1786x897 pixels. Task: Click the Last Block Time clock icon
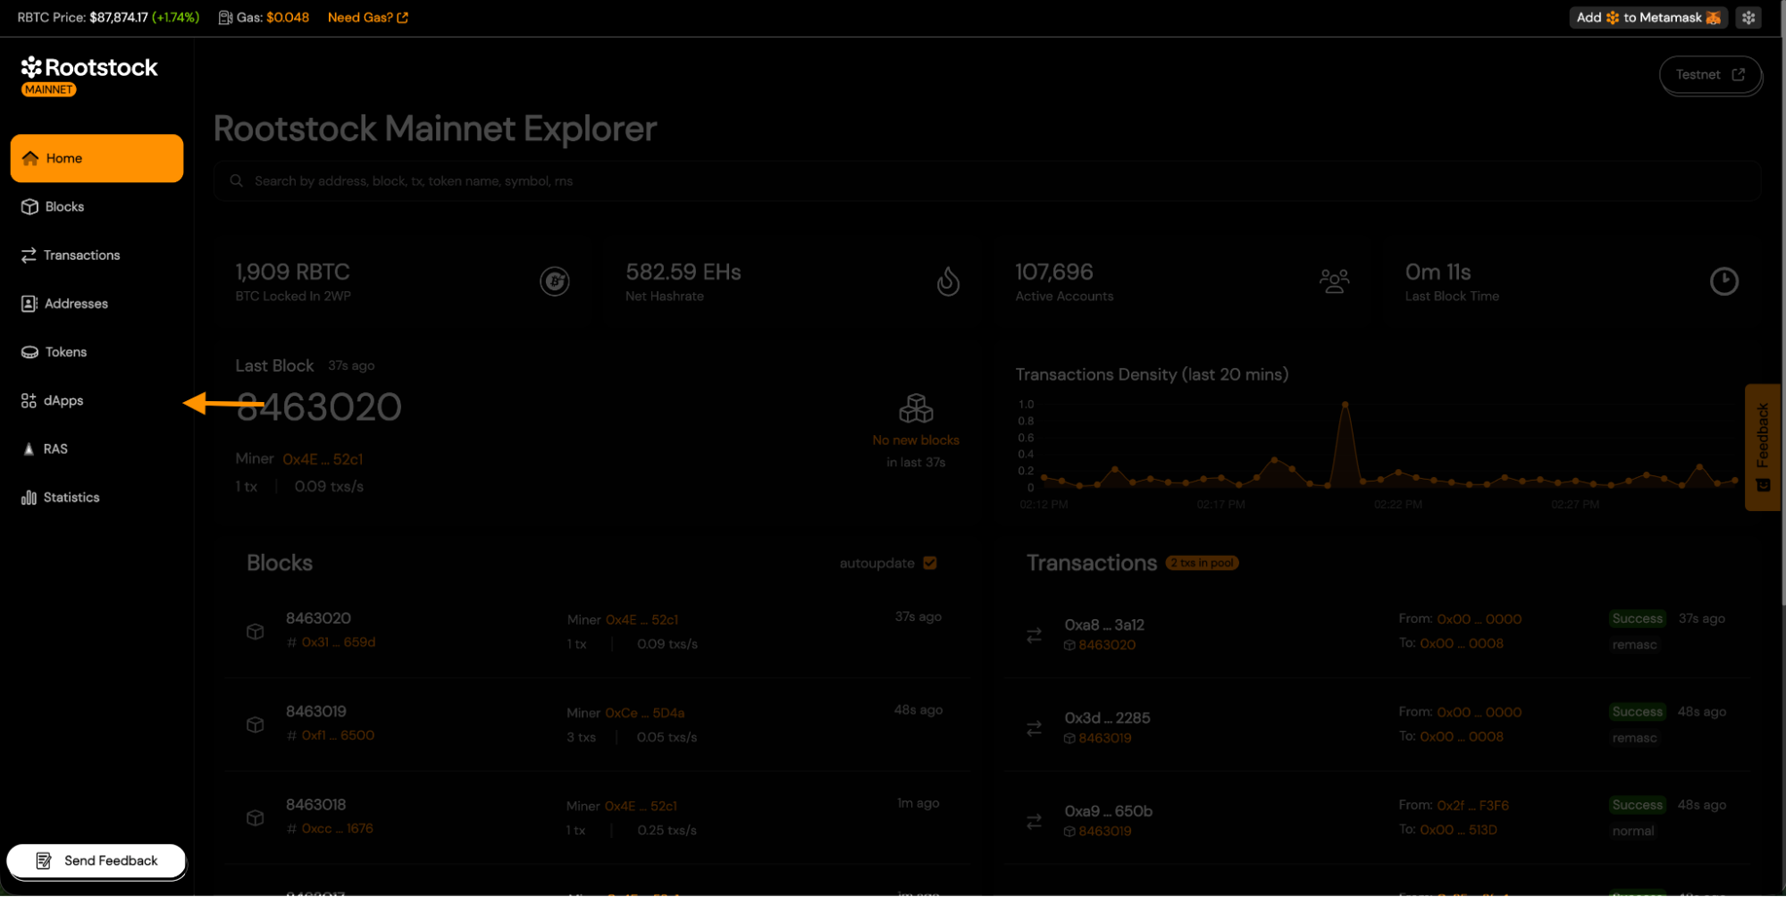[1723, 281]
